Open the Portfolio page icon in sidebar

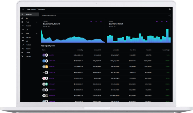click(x=22, y=56)
